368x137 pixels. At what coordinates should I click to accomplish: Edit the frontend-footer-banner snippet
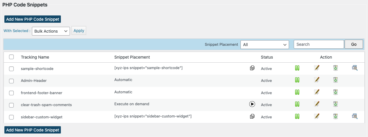tap(317, 92)
